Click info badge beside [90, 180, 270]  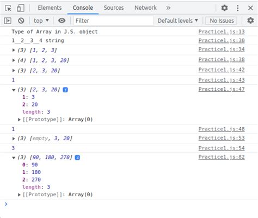[x=77, y=158]
